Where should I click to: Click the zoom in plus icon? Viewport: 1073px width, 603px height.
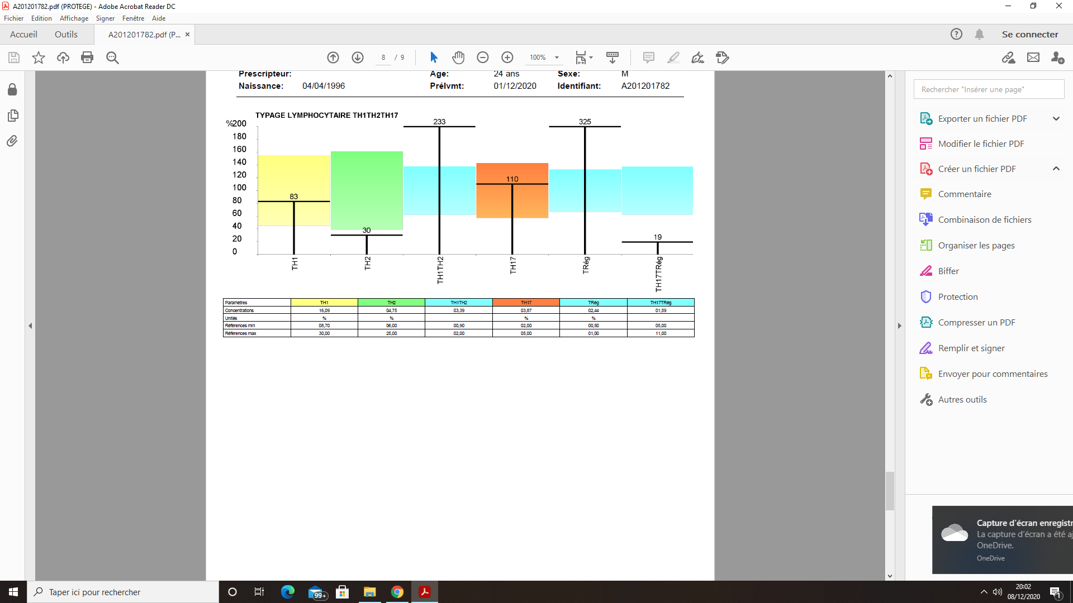[x=507, y=58]
